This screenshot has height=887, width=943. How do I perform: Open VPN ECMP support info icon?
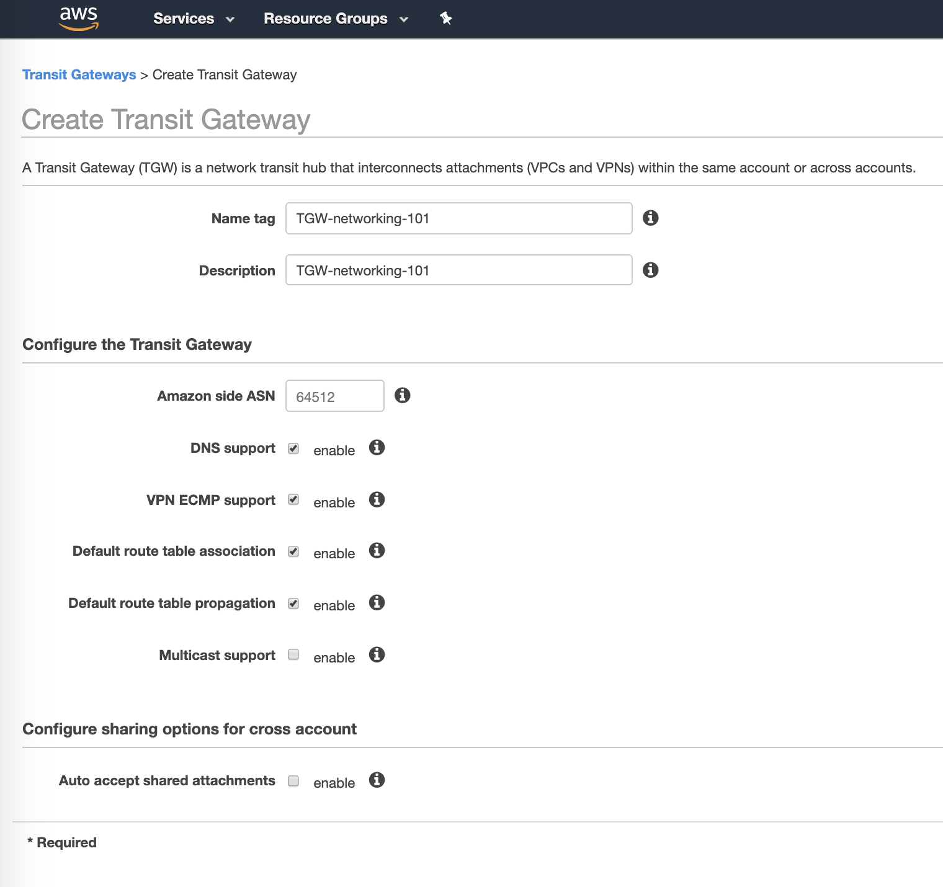(x=377, y=499)
